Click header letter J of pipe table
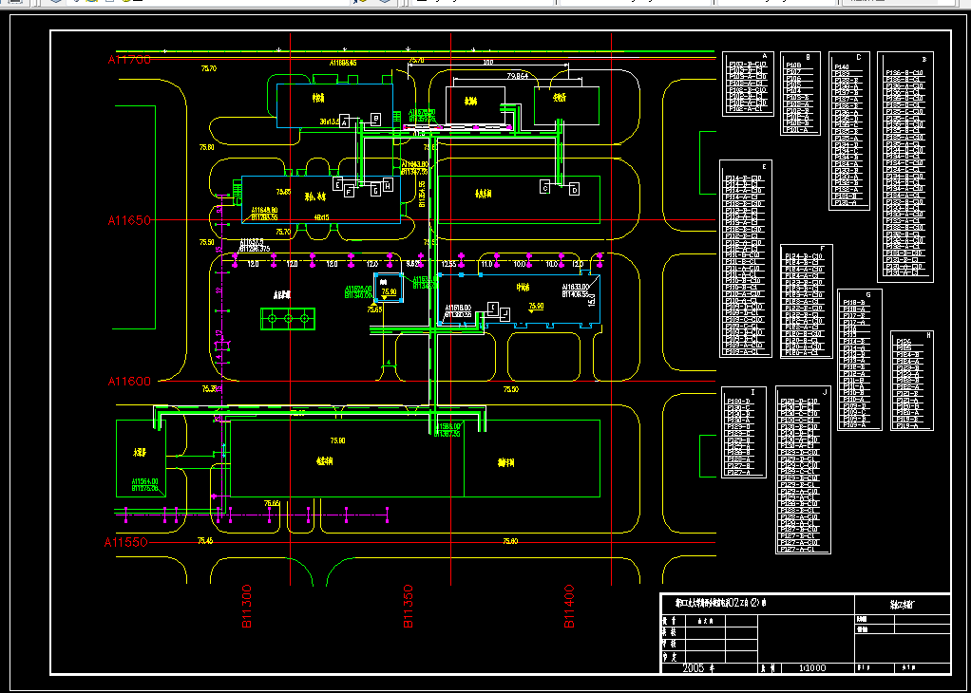 point(824,392)
